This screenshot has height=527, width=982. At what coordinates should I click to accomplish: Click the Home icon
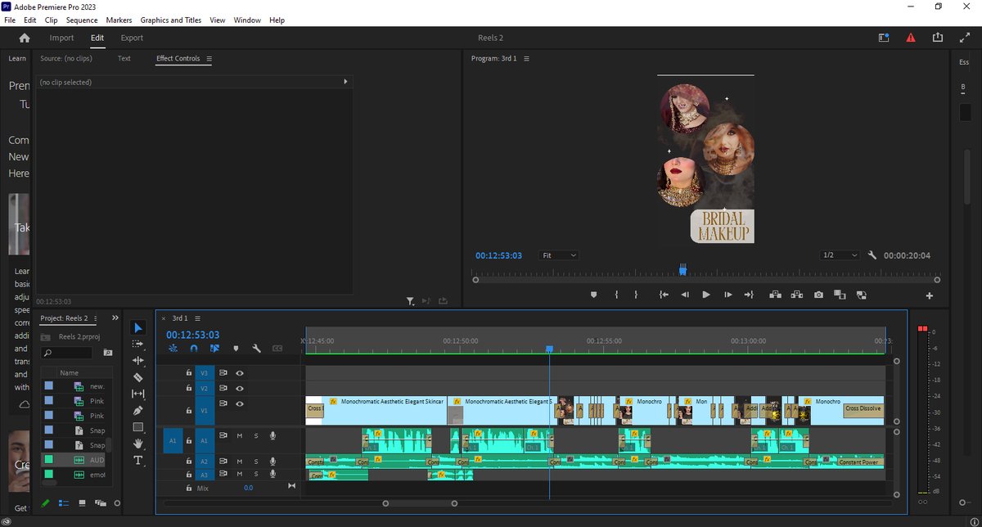[25, 38]
